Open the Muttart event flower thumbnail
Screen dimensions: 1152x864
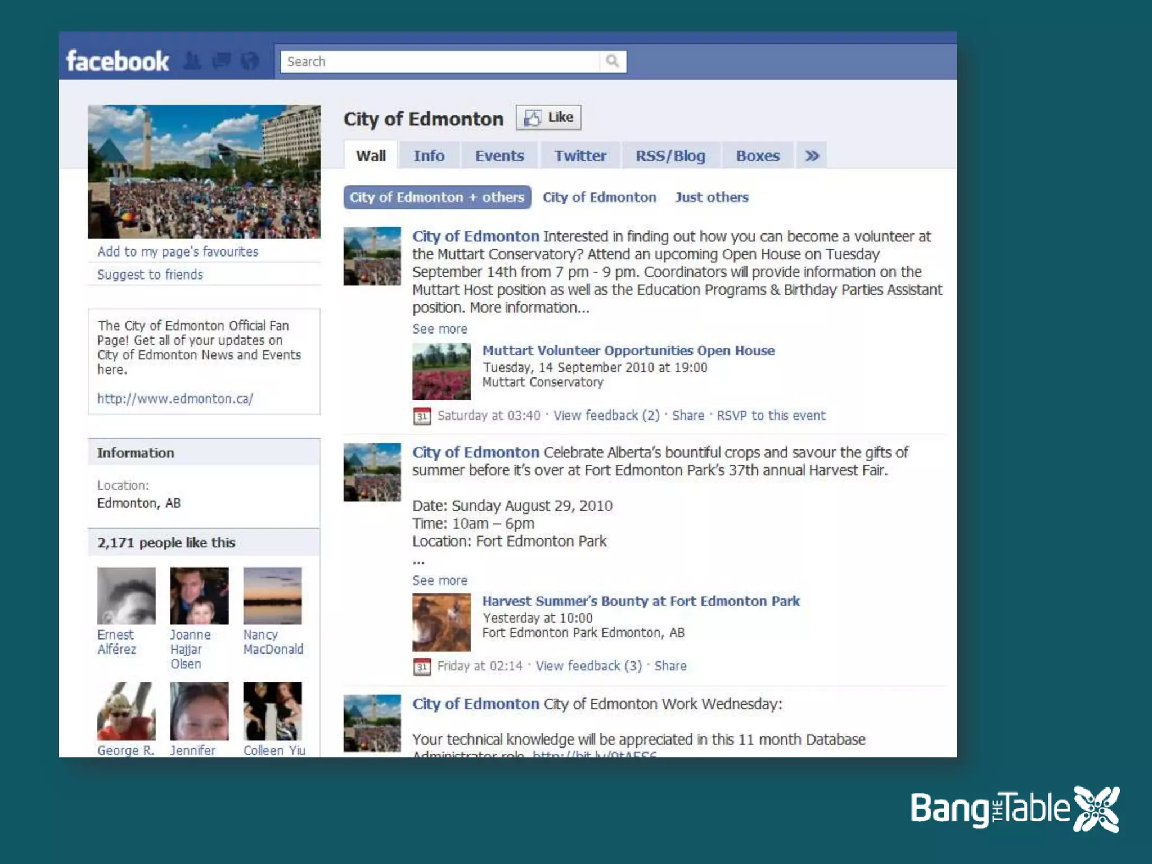tap(442, 371)
